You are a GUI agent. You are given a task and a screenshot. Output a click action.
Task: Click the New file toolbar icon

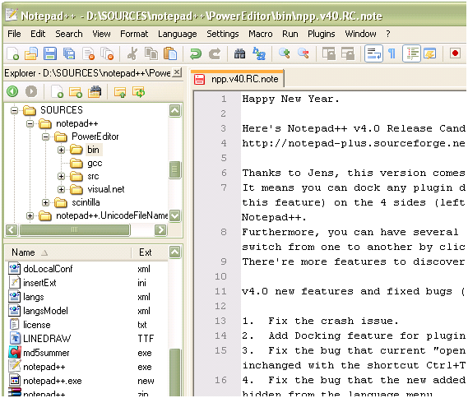pos(12,54)
